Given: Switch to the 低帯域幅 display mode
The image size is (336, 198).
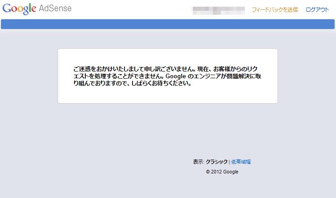Looking at the screenshot, I should [x=244, y=162].
